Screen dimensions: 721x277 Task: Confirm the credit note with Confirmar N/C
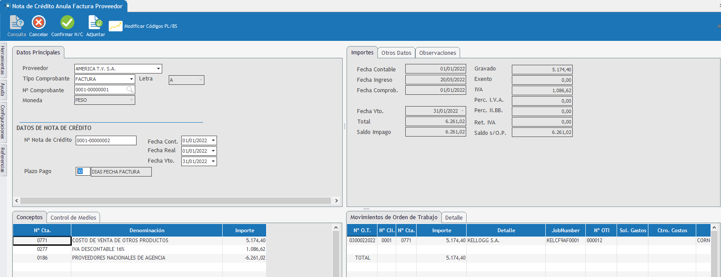(67, 23)
